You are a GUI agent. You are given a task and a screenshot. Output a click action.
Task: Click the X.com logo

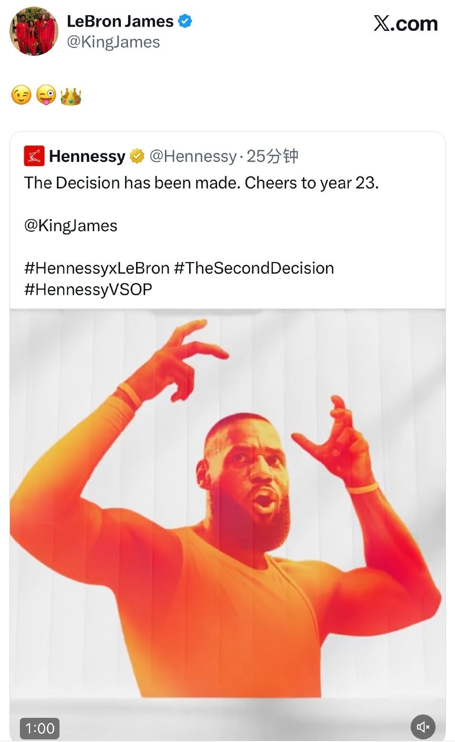pyautogui.click(x=405, y=23)
